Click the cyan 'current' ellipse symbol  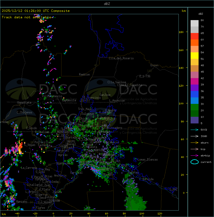194,162
